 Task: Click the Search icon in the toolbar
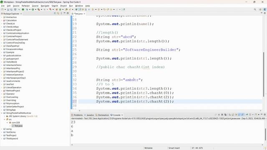point(255,10)
